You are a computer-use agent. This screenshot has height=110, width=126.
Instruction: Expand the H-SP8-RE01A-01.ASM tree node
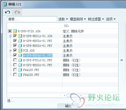click(10, 36)
